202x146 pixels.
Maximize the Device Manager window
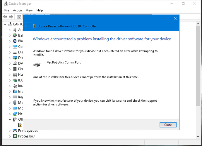(183, 4)
